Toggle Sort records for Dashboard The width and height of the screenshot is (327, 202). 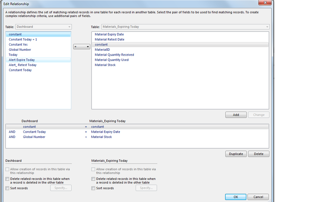coord(8,188)
